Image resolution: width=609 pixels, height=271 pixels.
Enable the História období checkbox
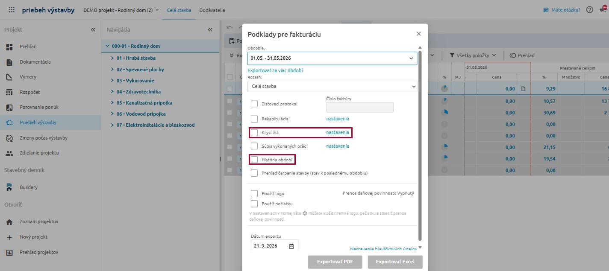pyautogui.click(x=254, y=160)
